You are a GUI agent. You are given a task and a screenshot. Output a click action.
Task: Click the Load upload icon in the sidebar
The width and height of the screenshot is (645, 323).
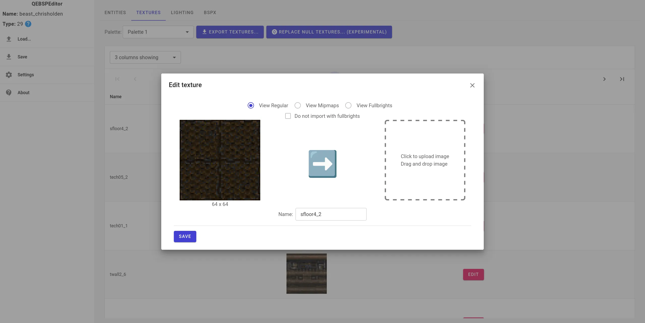(9, 39)
